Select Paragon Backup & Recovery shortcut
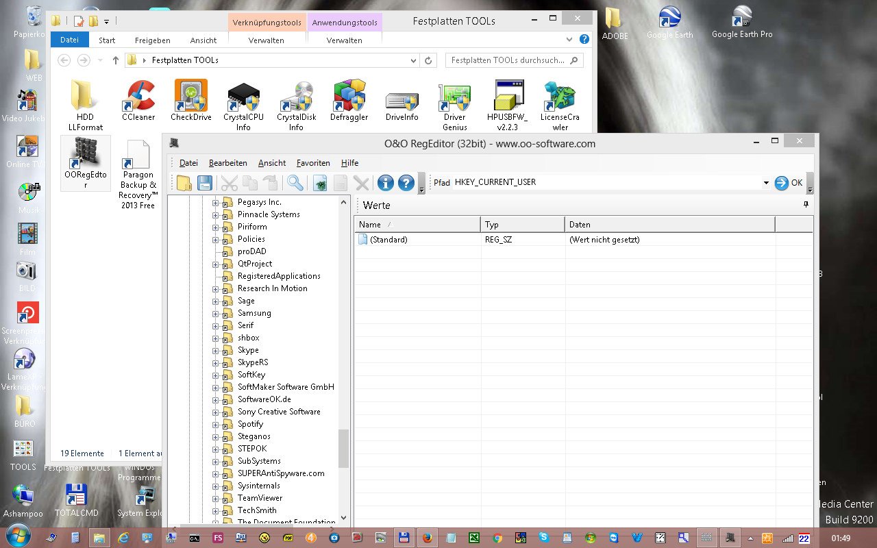This screenshot has width=877, height=548. point(138,174)
